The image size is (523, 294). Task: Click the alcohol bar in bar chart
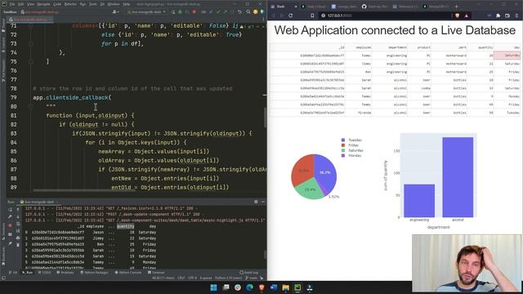click(458, 177)
